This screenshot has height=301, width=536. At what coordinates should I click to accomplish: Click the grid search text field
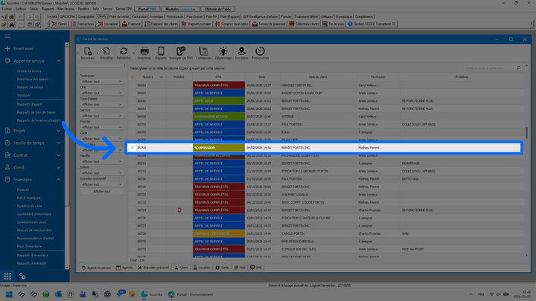pyautogui.click(x=490, y=68)
